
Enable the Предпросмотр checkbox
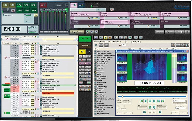[x=118, y=109]
